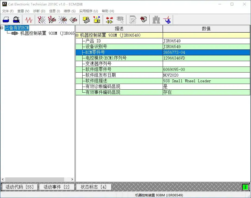
Task: Click the Cat ET title bar logo
Action: click(4, 4)
